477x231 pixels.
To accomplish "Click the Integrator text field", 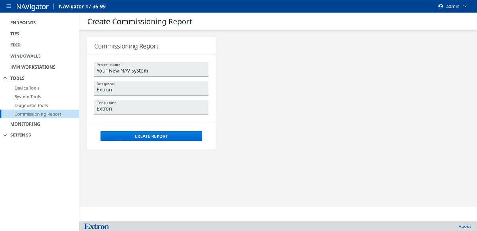I will pyautogui.click(x=151, y=89).
